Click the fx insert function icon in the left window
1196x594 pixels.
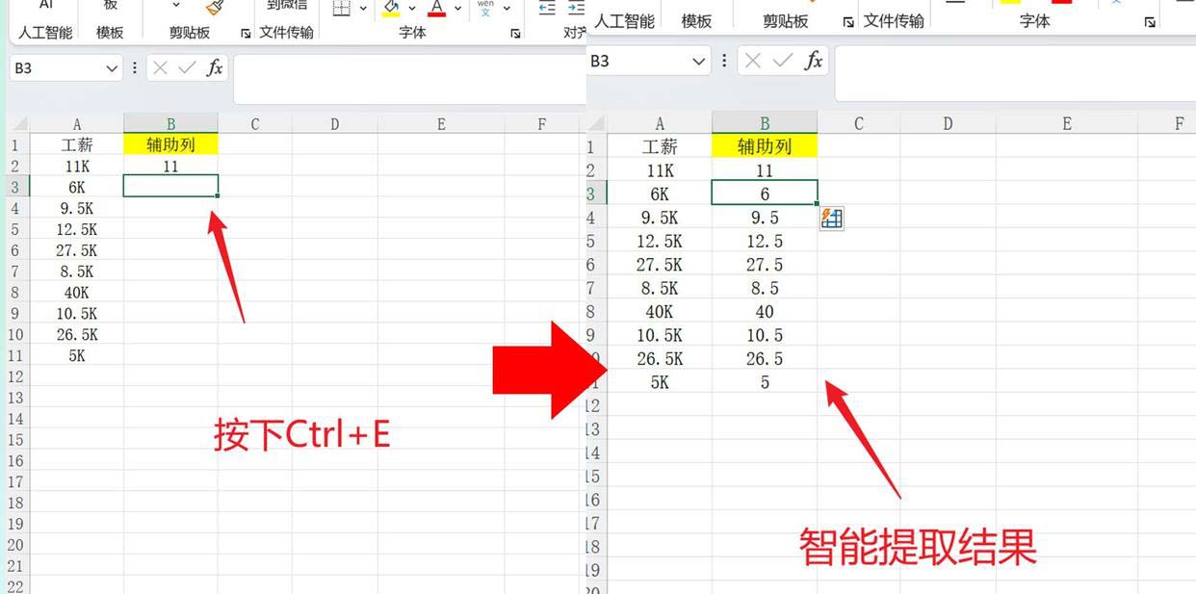click(215, 67)
